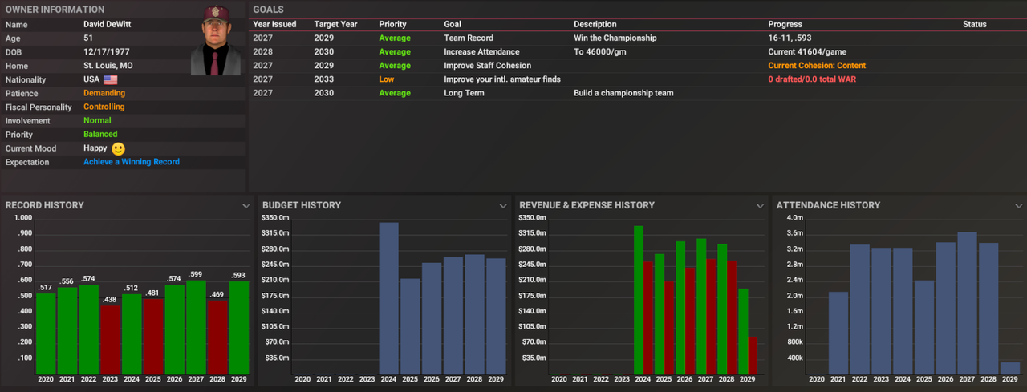
Task: Select the Team Record goal row
Action: (x=637, y=38)
